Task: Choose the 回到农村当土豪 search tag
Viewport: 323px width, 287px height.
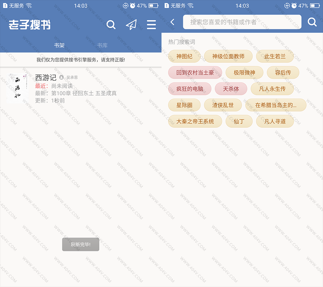Action: click(x=195, y=73)
